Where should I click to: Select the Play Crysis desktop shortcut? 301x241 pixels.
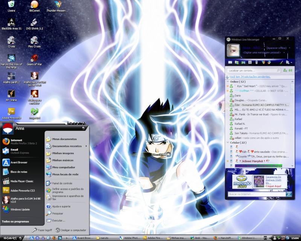pyautogui.click(x=34, y=42)
